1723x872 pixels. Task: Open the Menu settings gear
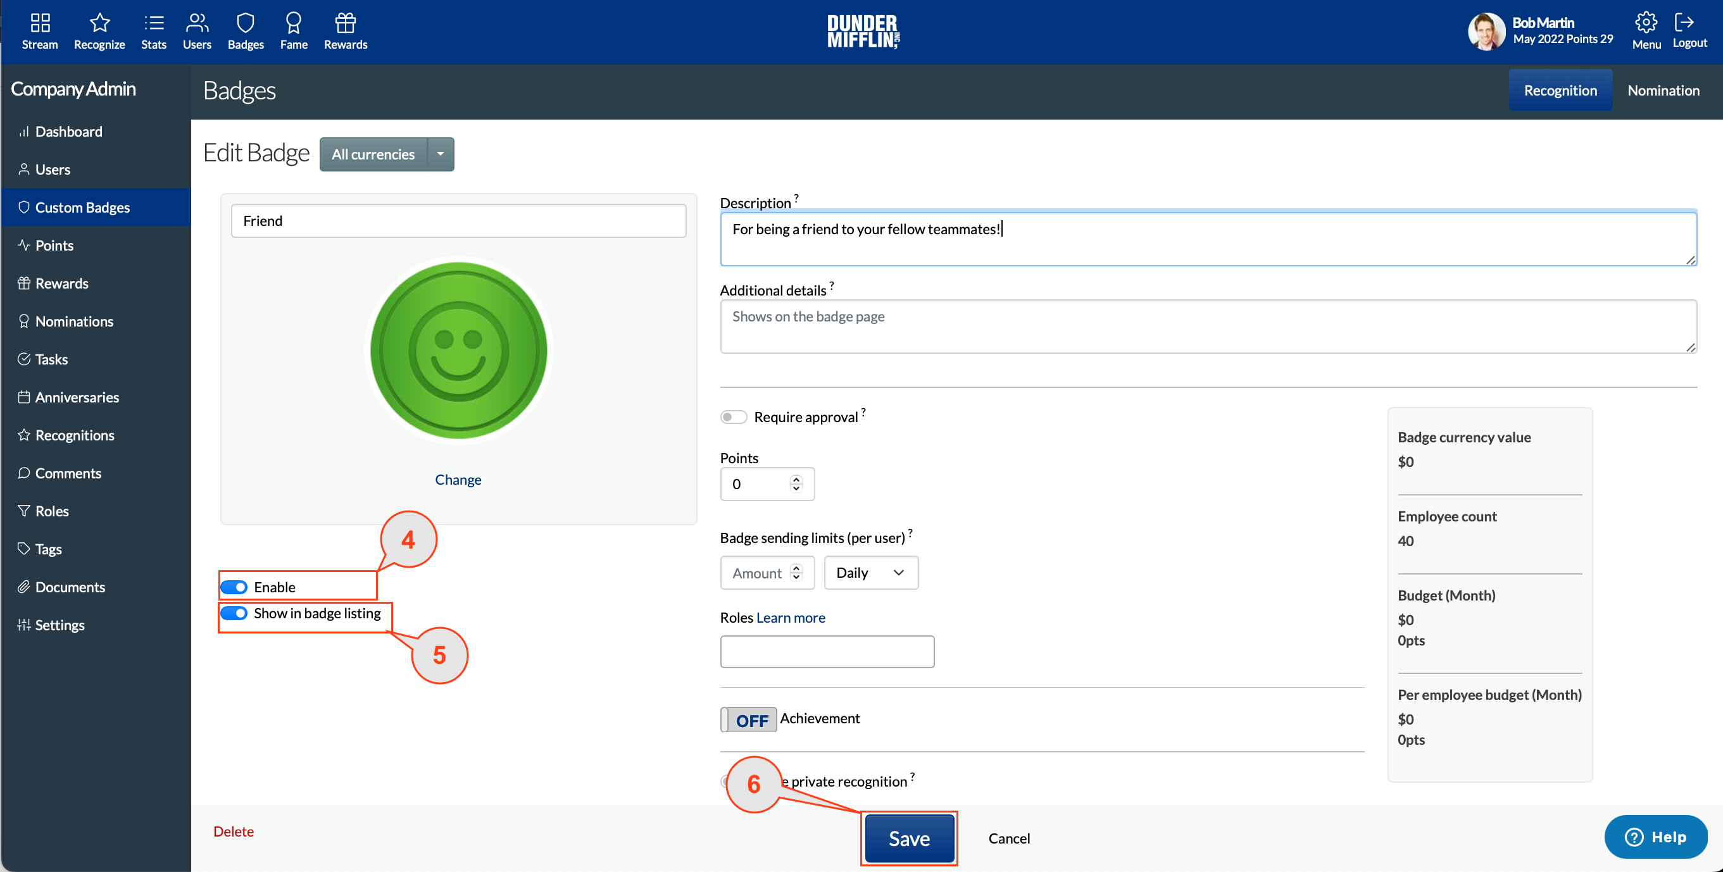[x=1646, y=30]
